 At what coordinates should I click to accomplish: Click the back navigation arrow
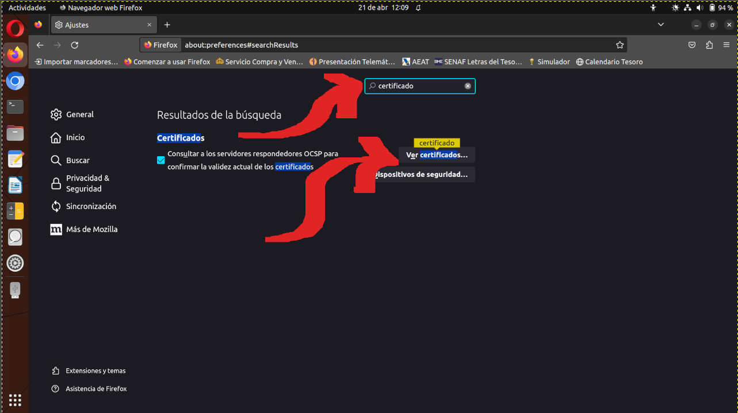point(40,45)
